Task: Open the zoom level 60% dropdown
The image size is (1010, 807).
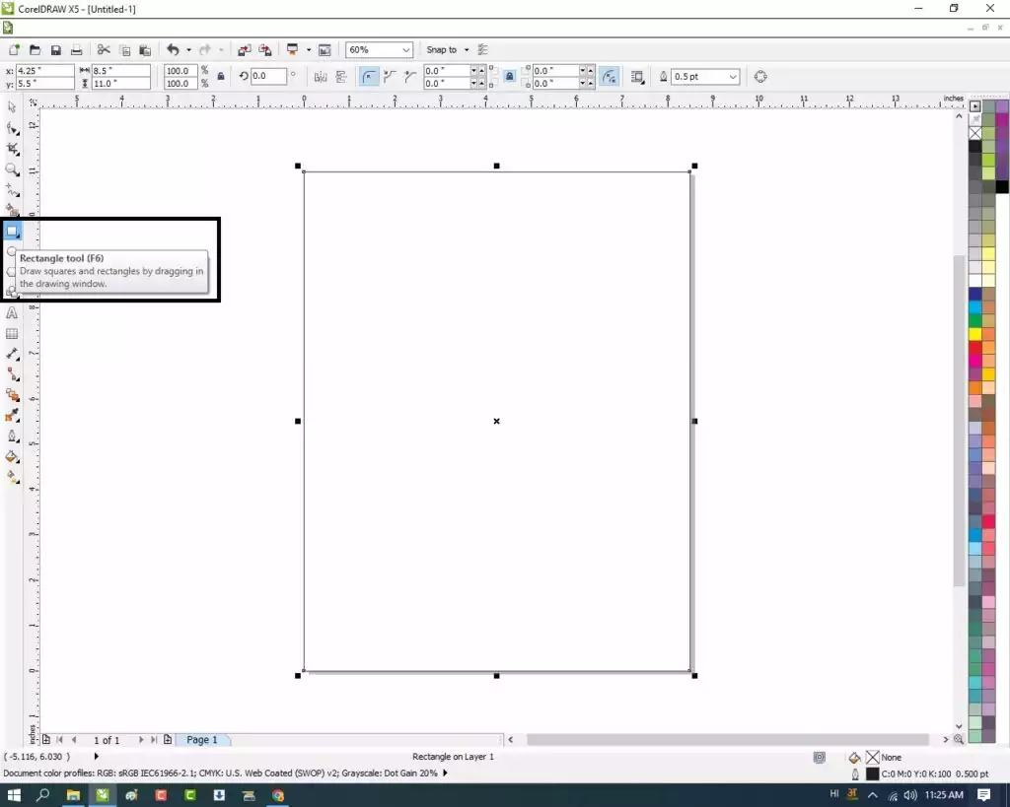Action: (x=406, y=50)
